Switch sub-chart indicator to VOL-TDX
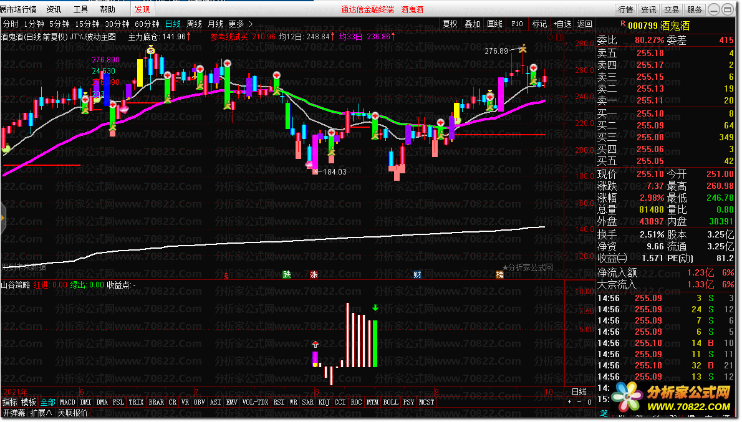 256,402
